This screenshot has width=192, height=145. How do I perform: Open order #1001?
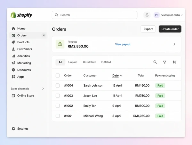(68, 116)
